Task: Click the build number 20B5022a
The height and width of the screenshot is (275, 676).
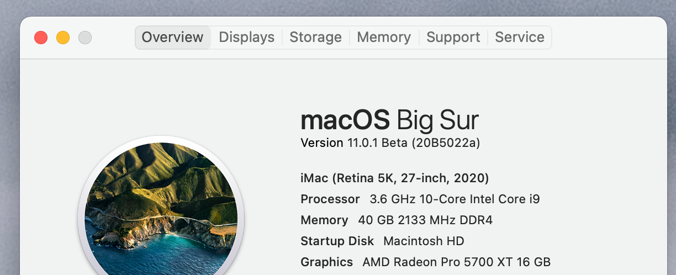Action: [x=446, y=143]
